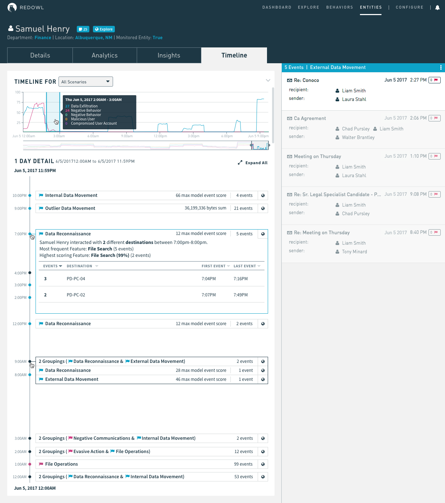Select the PD-PC-04 destination row
The height and width of the screenshot is (503, 445).
coord(151,279)
